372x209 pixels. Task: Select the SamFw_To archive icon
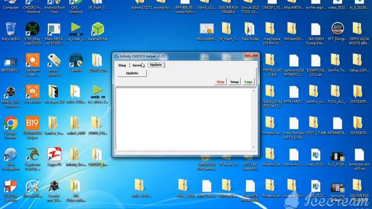337,63
